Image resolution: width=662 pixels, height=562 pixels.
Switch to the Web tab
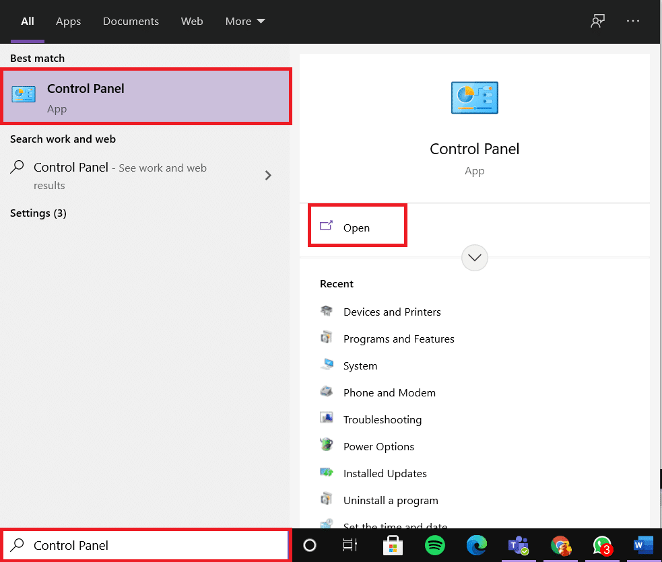pyautogui.click(x=192, y=21)
